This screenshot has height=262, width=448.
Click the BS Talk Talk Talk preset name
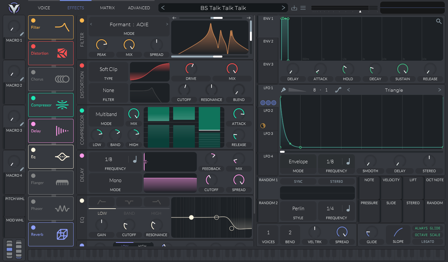[x=223, y=8]
